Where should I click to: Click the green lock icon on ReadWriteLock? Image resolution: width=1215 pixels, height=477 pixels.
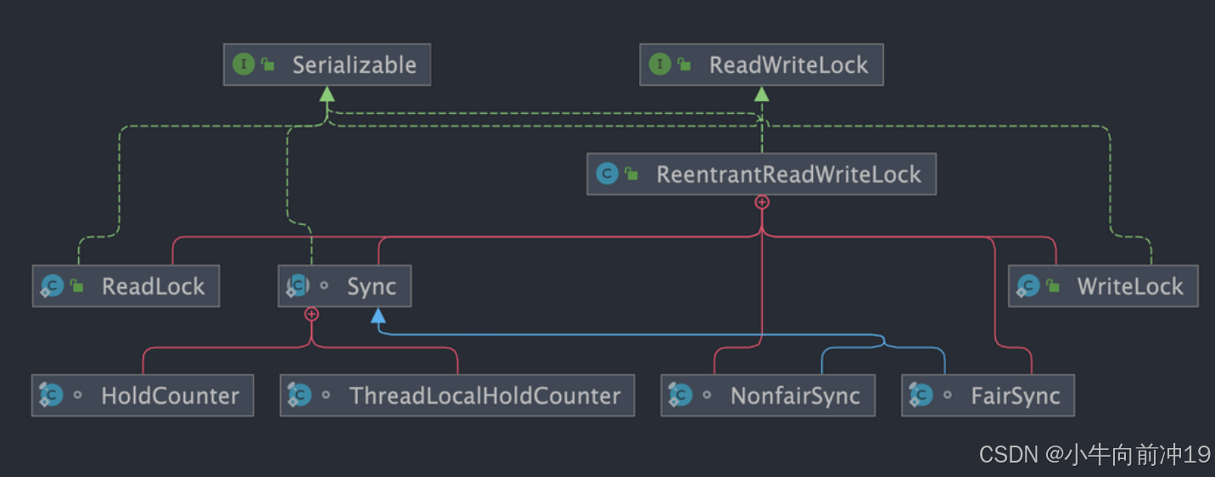685,65
